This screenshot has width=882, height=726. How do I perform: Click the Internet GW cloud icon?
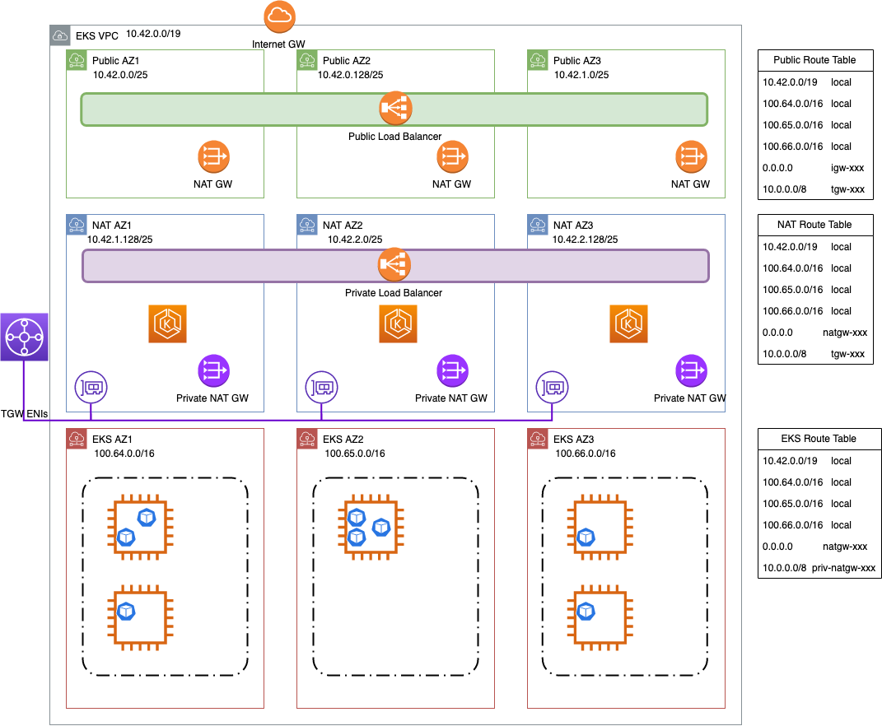click(278, 15)
